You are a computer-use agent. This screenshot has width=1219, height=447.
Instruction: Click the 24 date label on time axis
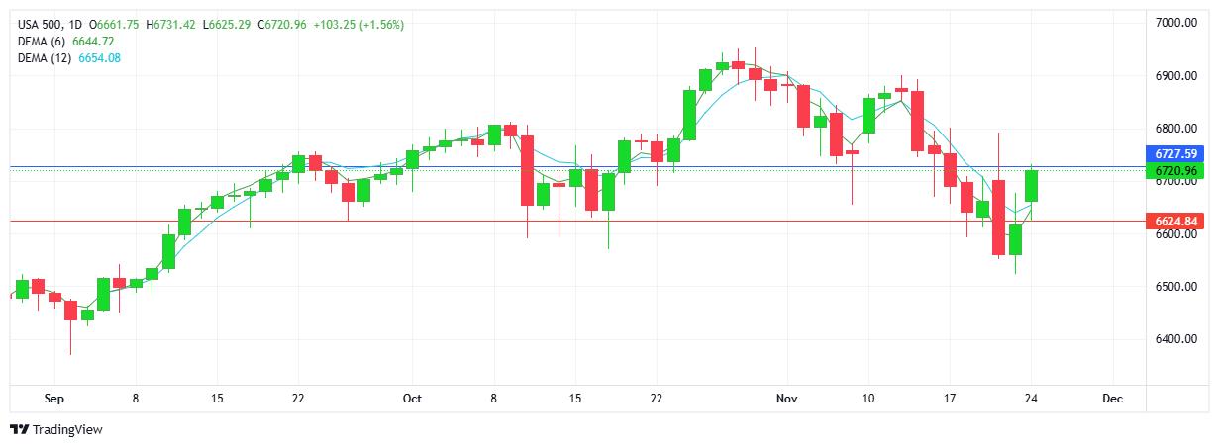coord(1031,399)
